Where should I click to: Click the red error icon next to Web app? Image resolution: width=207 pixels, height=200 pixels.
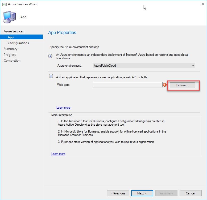[x=165, y=85]
